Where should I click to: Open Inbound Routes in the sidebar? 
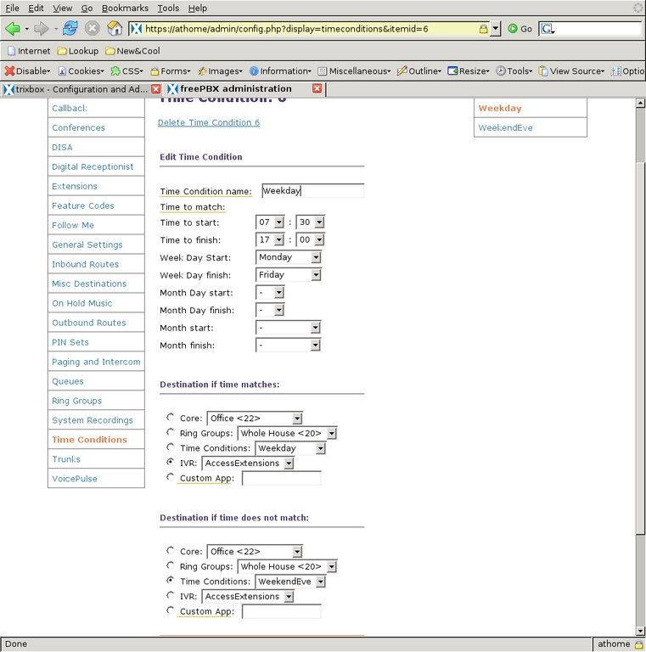85,264
